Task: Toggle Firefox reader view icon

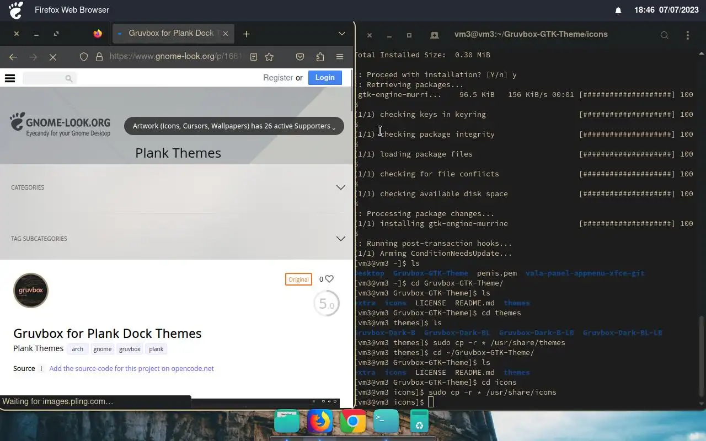Action: (x=254, y=57)
